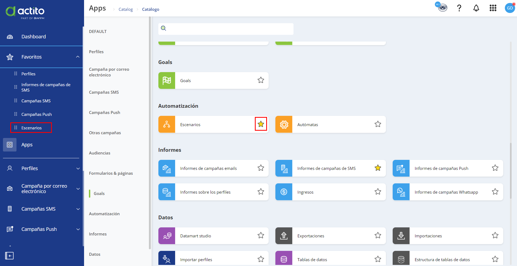The height and width of the screenshot is (266, 517).
Task: Click the Apps icon in sidebar
Action: pos(10,145)
